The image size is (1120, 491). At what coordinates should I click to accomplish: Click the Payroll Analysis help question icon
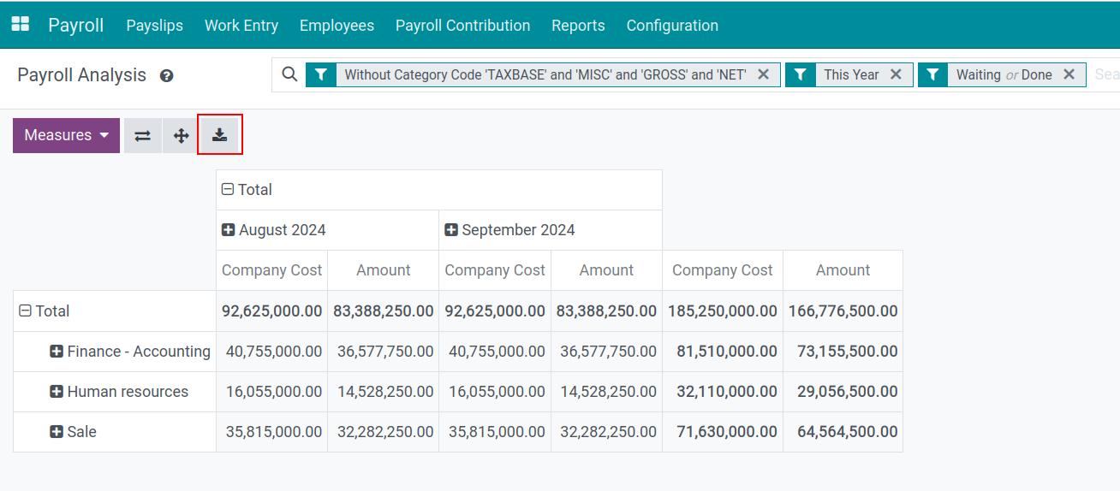[167, 75]
